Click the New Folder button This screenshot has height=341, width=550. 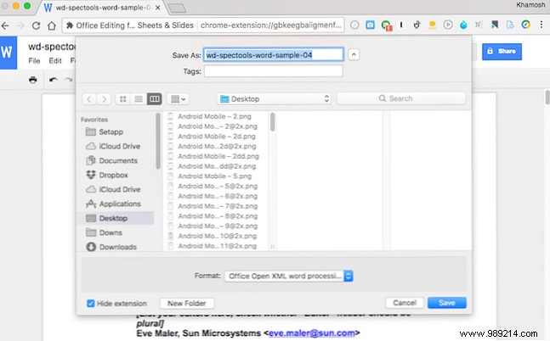(187, 303)
